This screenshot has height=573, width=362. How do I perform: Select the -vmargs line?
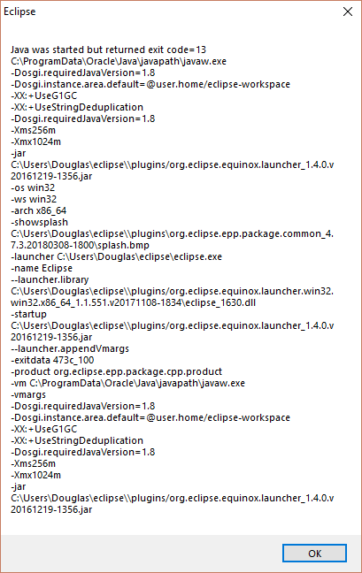(x=28, y=394)
